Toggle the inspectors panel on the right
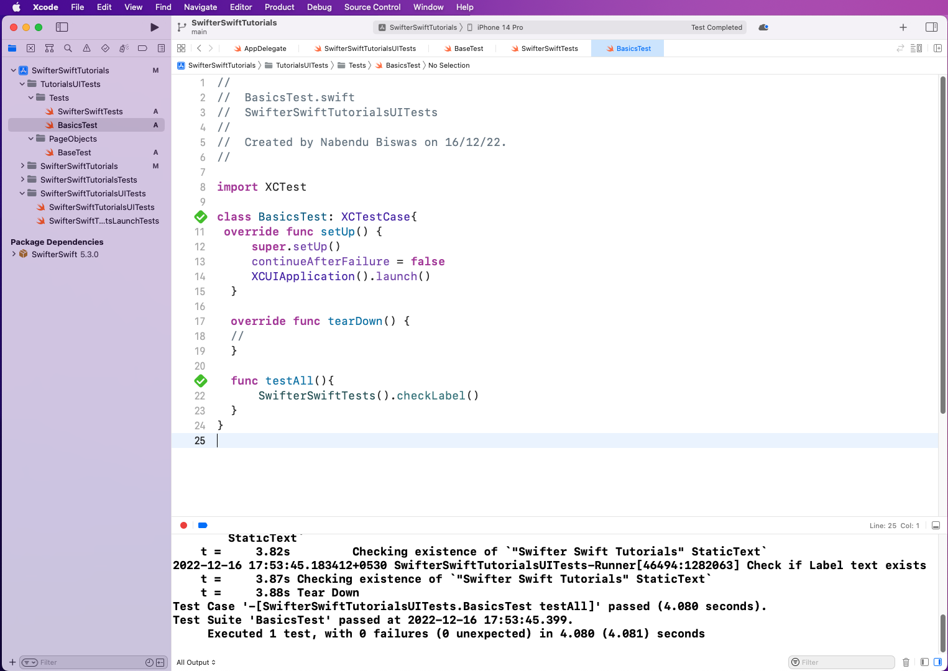Image resolution: width=948 pixels, height=671 pixels. [x=931, y=27]
